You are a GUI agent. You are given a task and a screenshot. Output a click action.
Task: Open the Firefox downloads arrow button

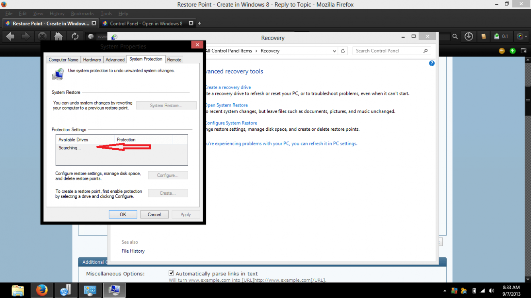pos(469,36)
